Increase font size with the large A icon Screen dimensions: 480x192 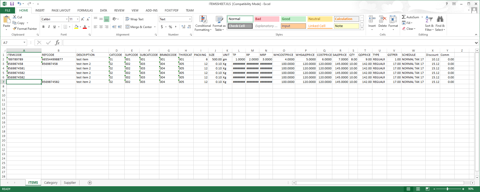click(83, 19)
